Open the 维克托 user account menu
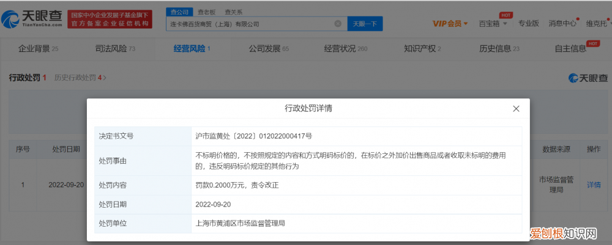This screenshot has height=245, width=612. click(597, 23)
